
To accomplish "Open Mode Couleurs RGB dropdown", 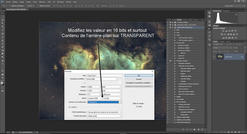I will click(x=95, y=98).
